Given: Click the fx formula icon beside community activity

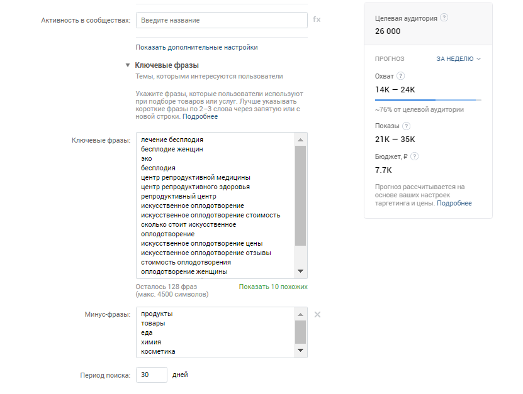Looking at the screenshot, I should pyautogui.click(x=317, y=19).
